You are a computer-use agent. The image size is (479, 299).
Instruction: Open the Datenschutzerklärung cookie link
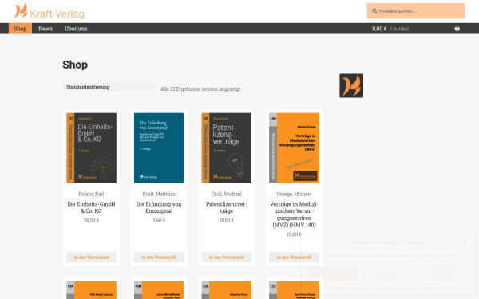tap(394, 288)
